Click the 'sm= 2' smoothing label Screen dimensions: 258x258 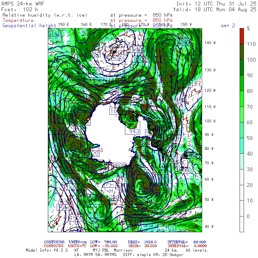(x=228, y=26)
